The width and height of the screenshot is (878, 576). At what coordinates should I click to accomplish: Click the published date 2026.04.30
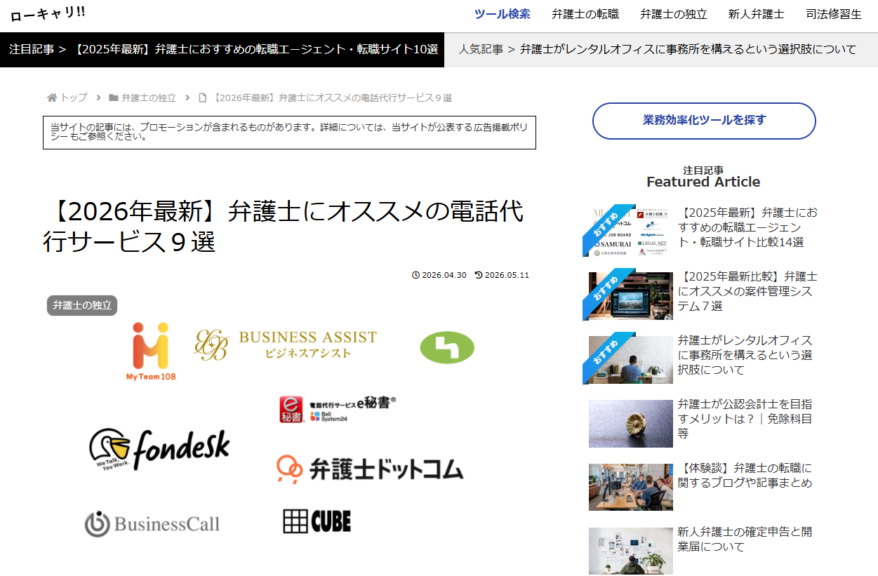444,275
